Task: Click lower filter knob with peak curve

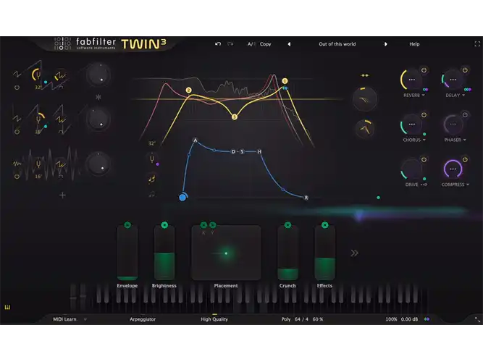Action: (365, 129)
